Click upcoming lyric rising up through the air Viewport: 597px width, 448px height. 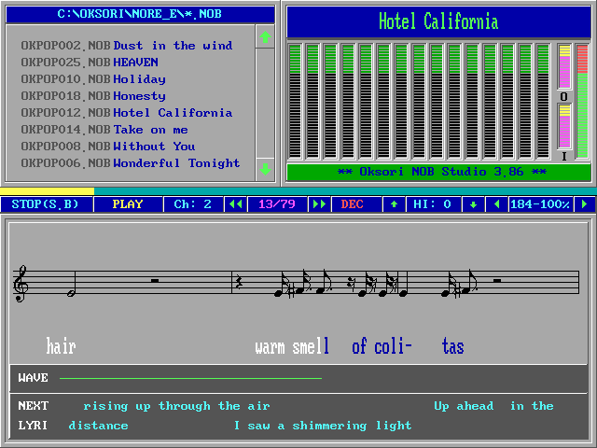(x=176, y=406)
